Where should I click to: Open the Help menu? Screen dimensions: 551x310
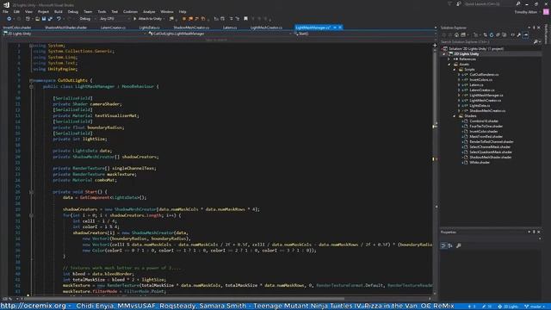point(183,11)
